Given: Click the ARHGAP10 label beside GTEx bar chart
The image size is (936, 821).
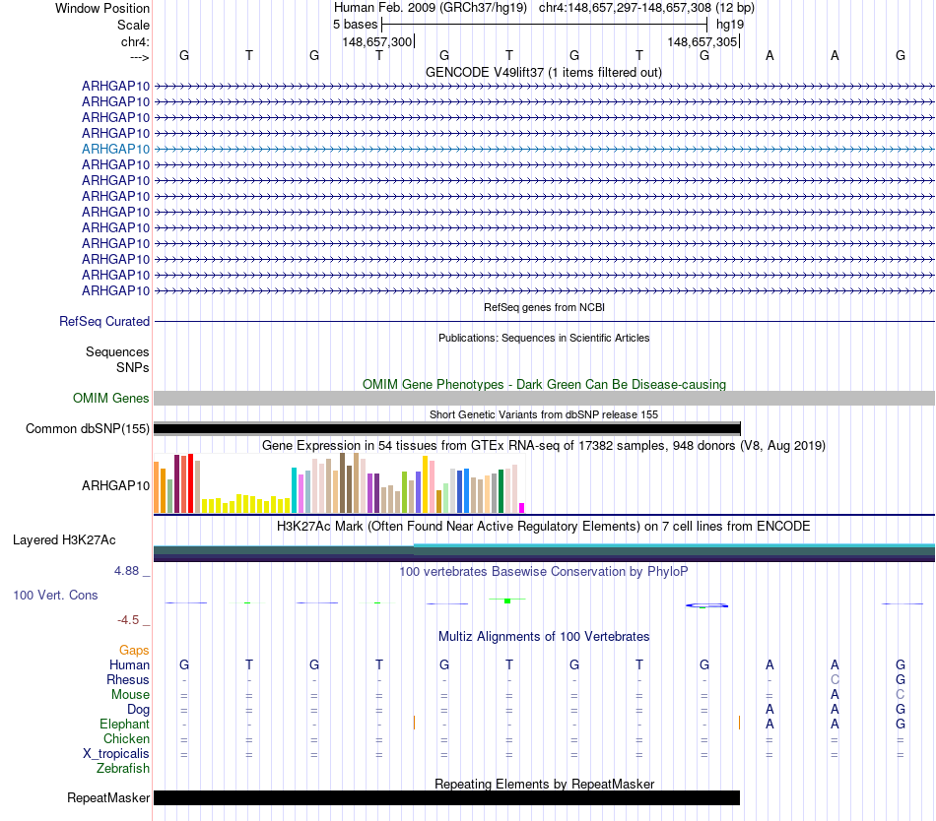Looking at the screenshot, I should 116,486.
